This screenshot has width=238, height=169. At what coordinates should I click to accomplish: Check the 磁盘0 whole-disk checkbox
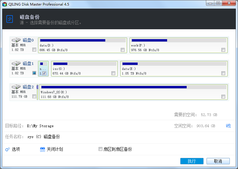tap(34, 50)
